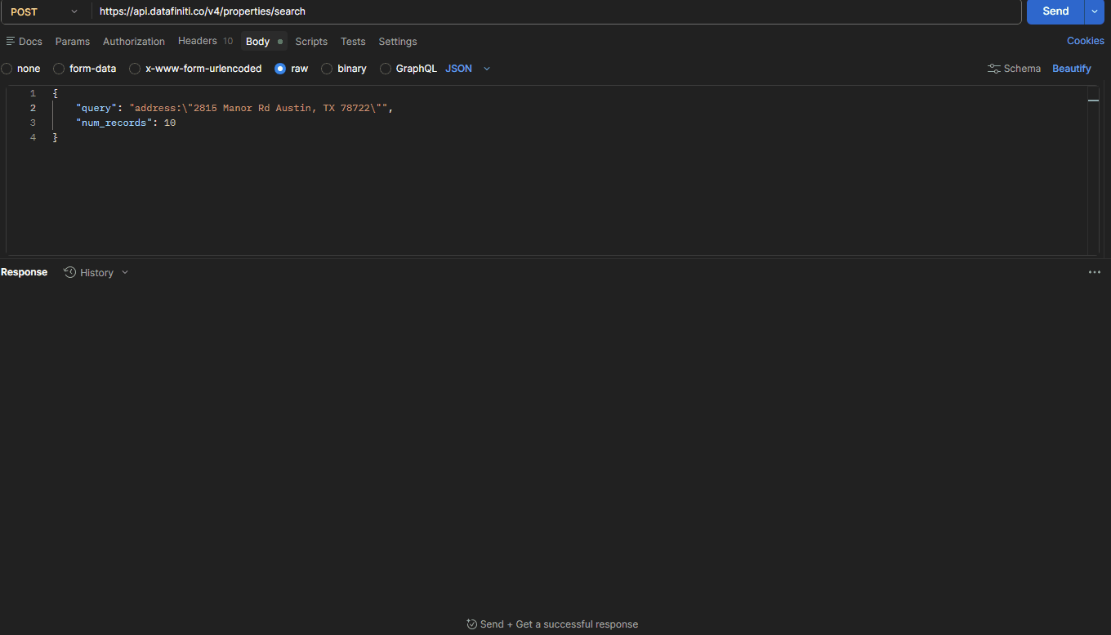Open the Cookies link
The width and height of the screenshot is (1111, 635).
(1086, 41)
